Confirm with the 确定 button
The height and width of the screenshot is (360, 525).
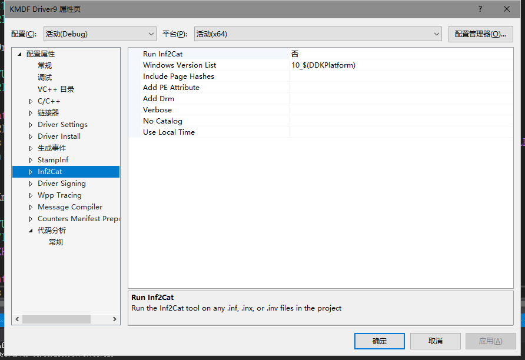click(380, 341)
